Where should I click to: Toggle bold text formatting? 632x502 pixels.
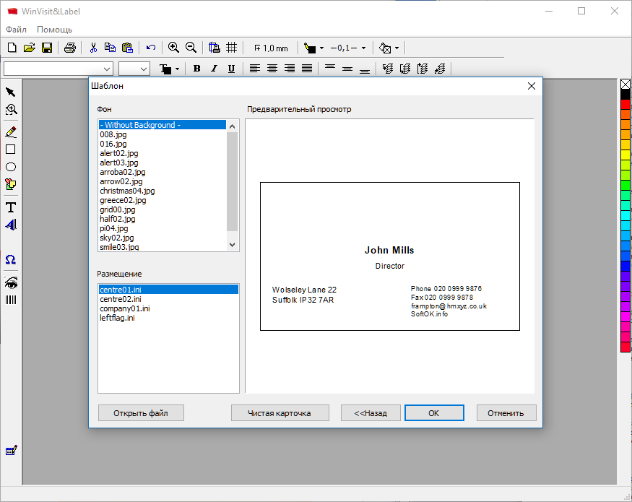click(196, 69)
